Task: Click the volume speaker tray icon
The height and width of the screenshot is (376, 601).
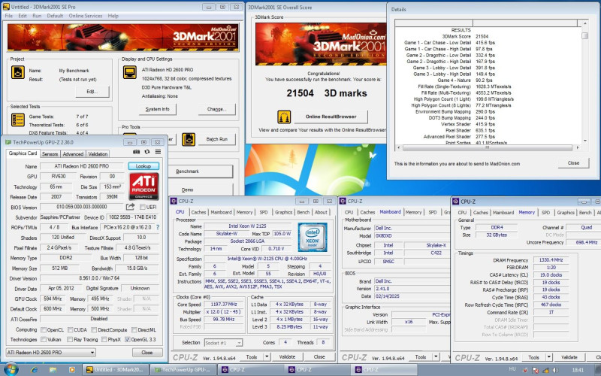Action: pyautogui.click(x=554, y=370)
